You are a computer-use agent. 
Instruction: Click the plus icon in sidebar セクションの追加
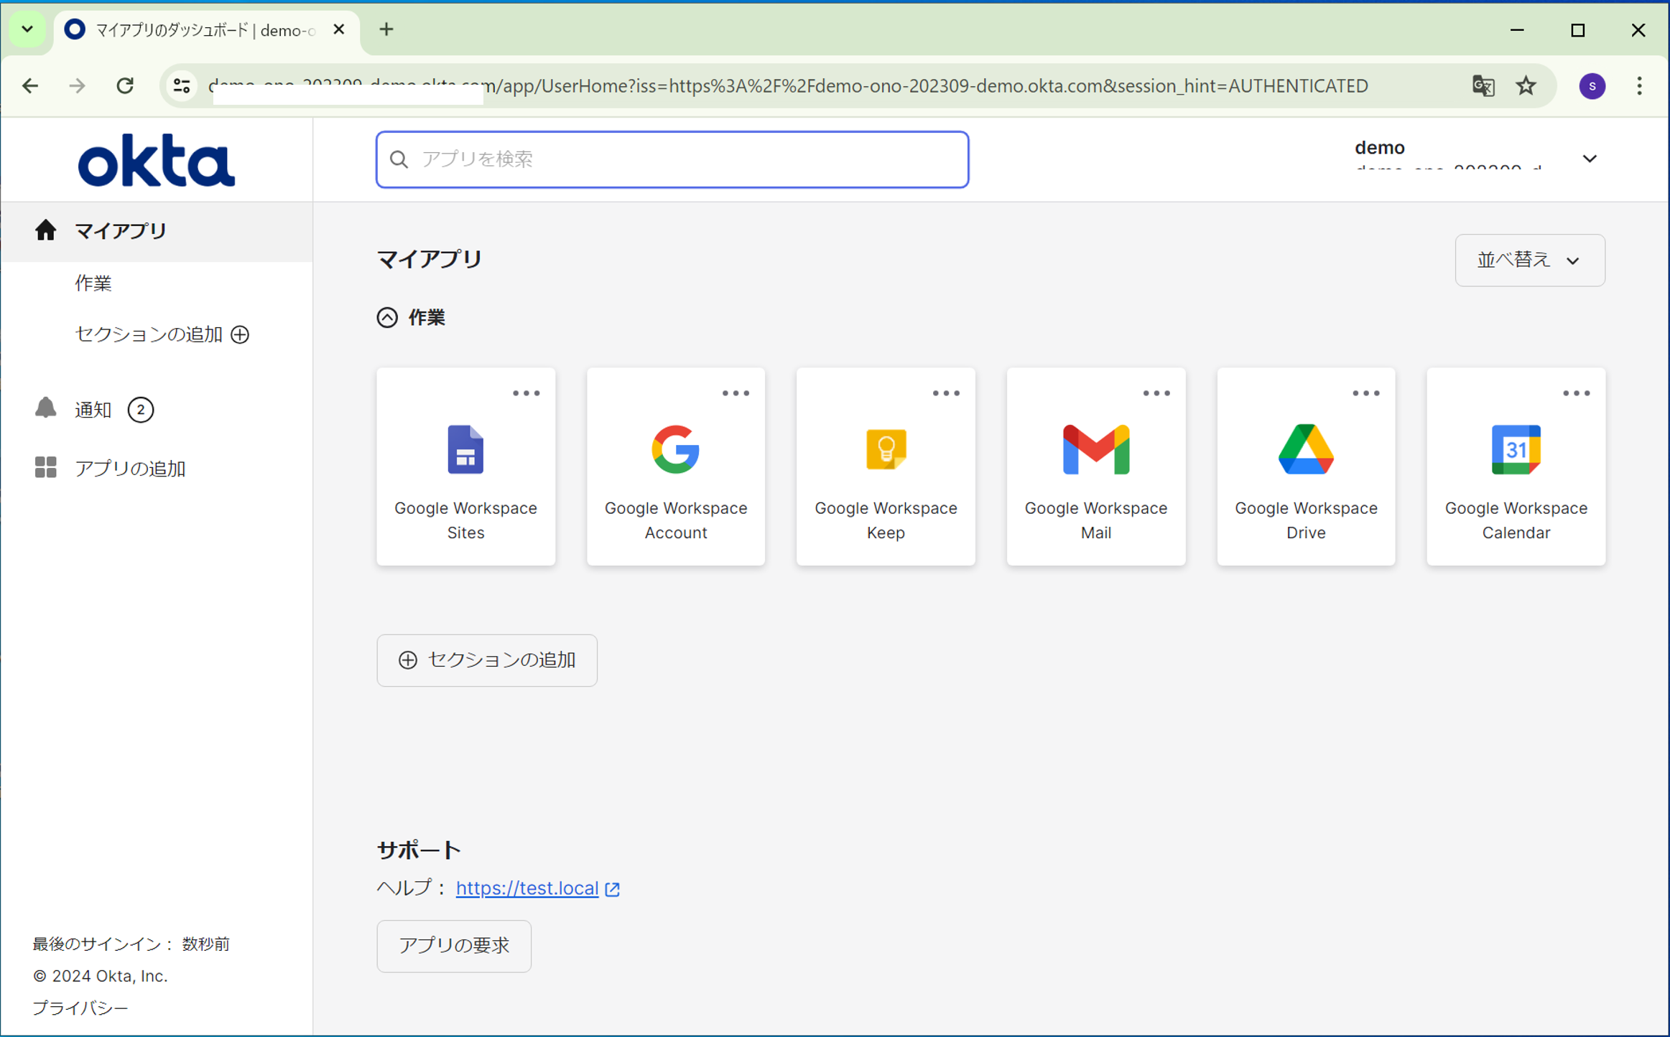[240, 334]
